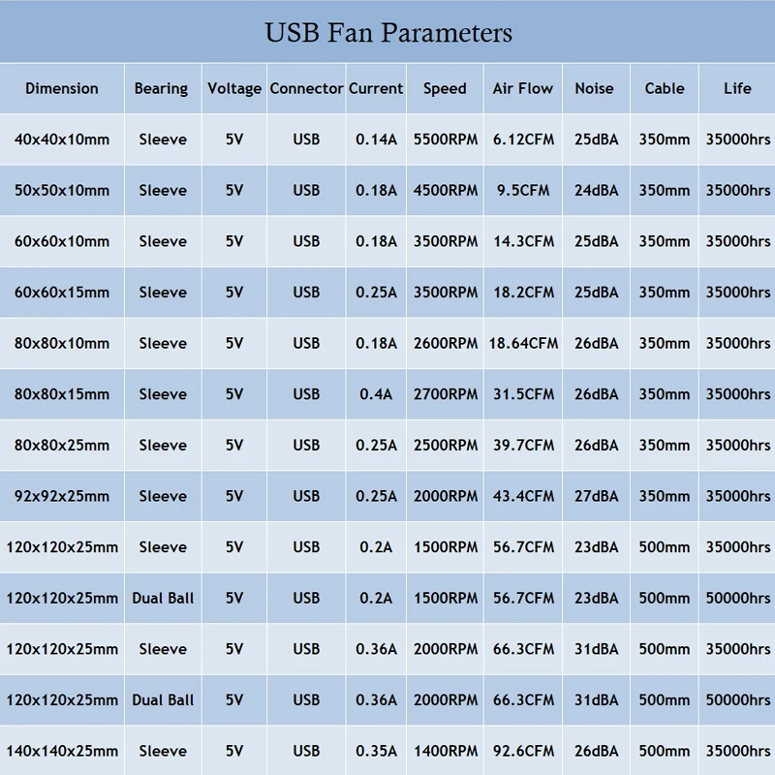Select the 5500RPM speed cell

pyautogui.click(x=446, y=139)
